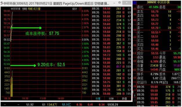Click the 14:00 time axis label
182x107 pixels.
click(x=61, y=99)
